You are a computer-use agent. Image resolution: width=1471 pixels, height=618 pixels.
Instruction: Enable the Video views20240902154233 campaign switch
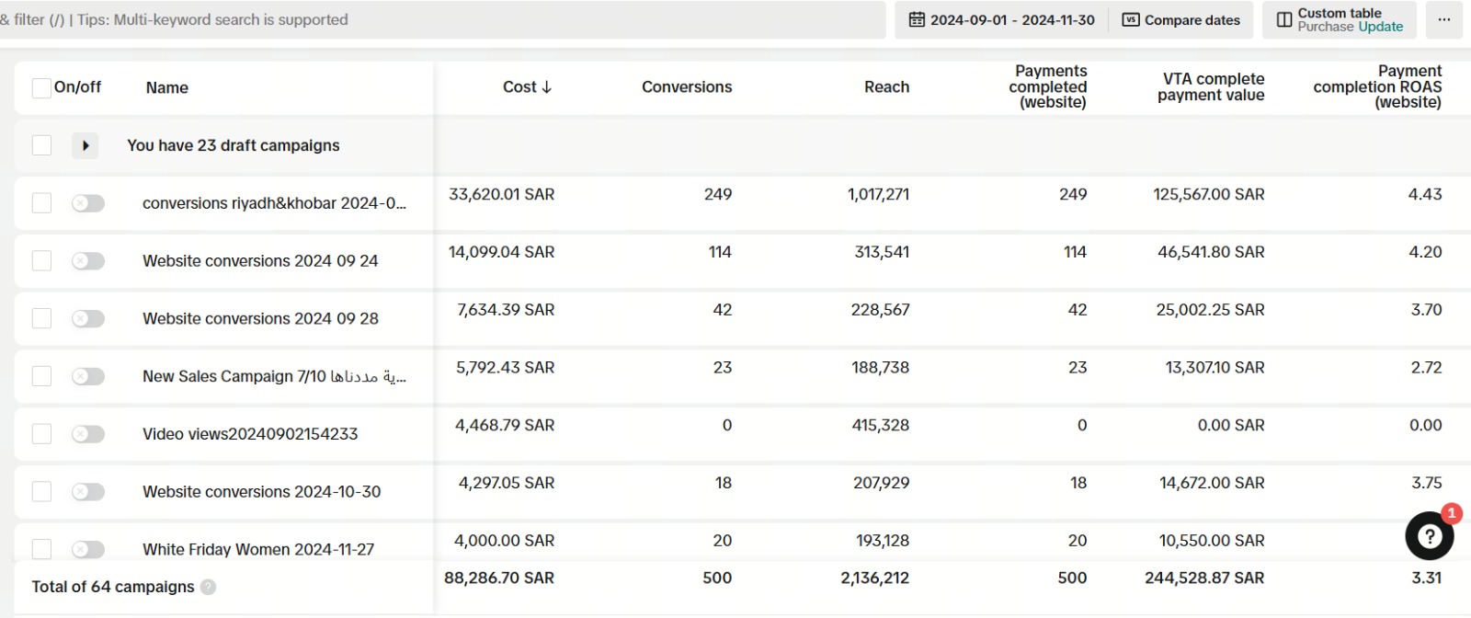88,434
